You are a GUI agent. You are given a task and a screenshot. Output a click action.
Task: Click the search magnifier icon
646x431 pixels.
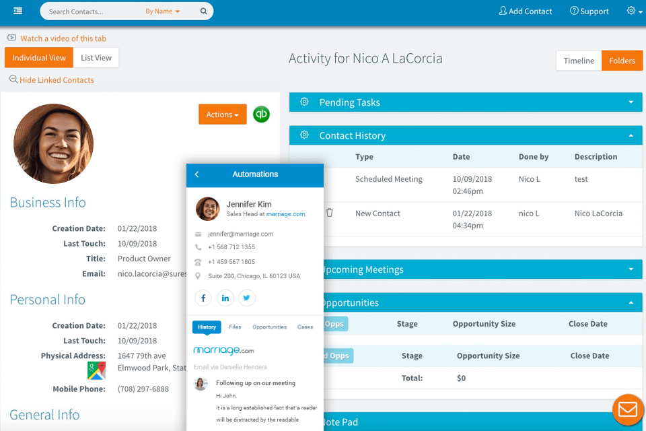tap(203, 11)
